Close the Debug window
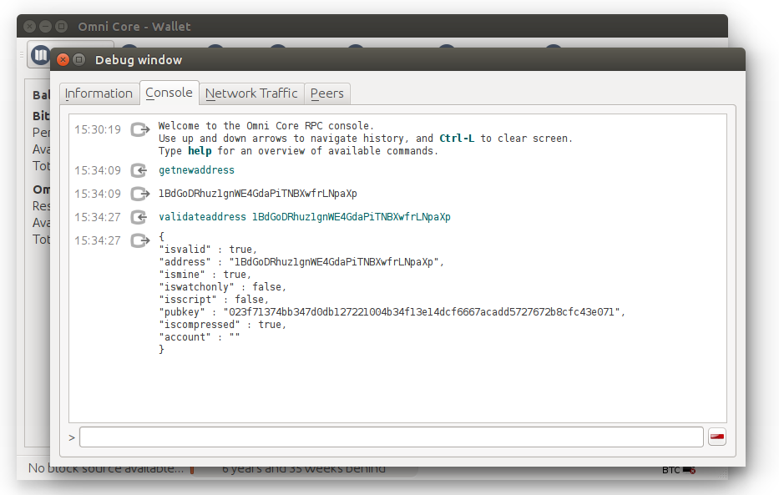 (x=63, y=60)
